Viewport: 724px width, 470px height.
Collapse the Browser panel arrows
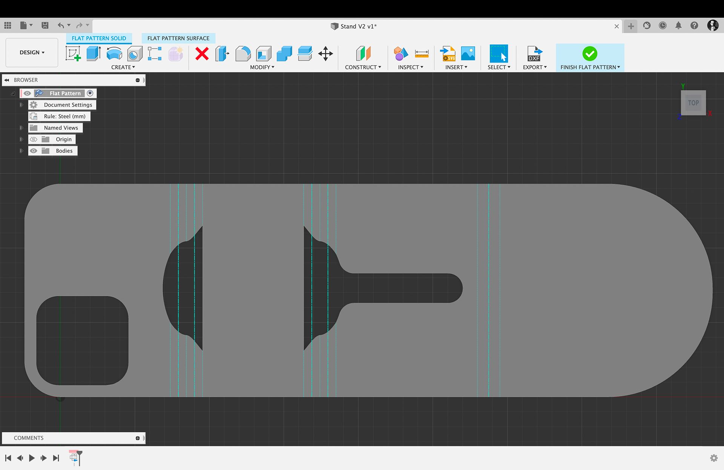coord(7,80)
